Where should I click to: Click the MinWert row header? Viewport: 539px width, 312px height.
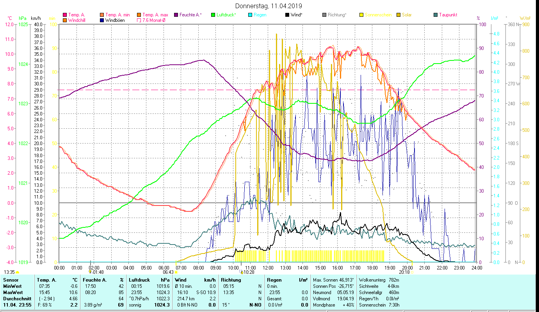click(x=12, y=286)
